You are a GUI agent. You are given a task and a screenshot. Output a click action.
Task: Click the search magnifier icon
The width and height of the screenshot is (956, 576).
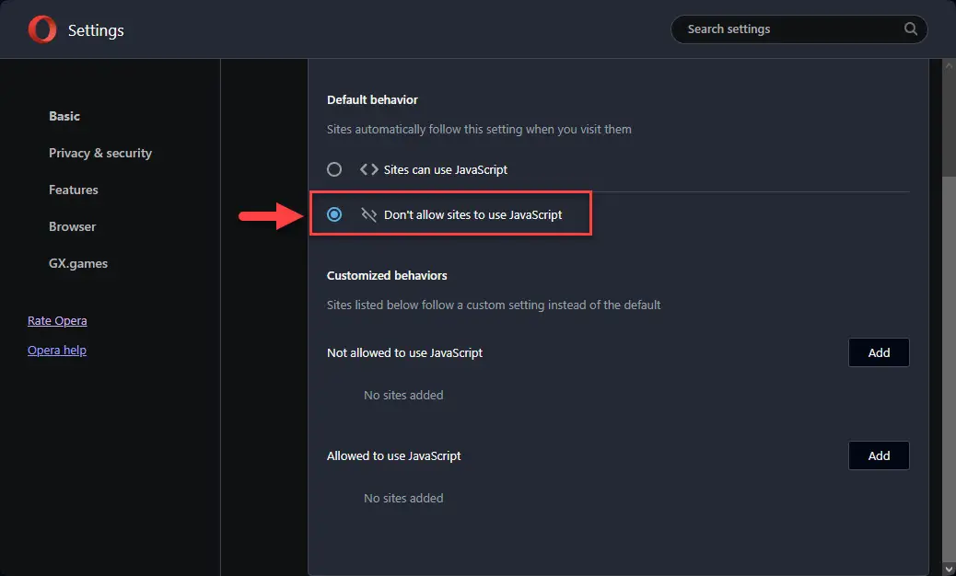point(910,29)
